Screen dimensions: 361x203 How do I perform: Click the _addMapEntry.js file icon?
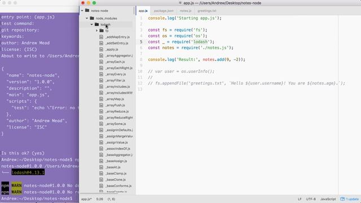pyautogui.click(x=101, y=37)
